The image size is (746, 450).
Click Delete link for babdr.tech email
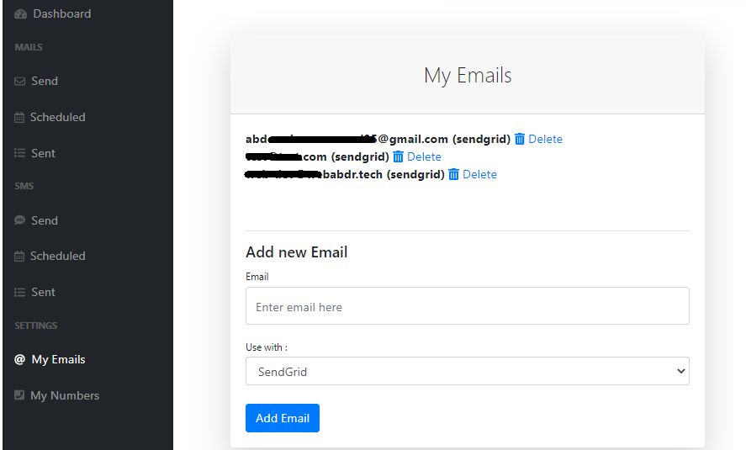pos(479,174)
